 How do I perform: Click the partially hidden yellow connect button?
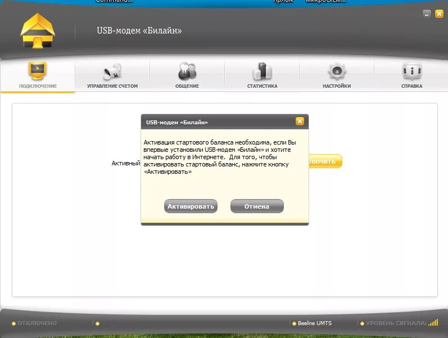pos(325,161)
